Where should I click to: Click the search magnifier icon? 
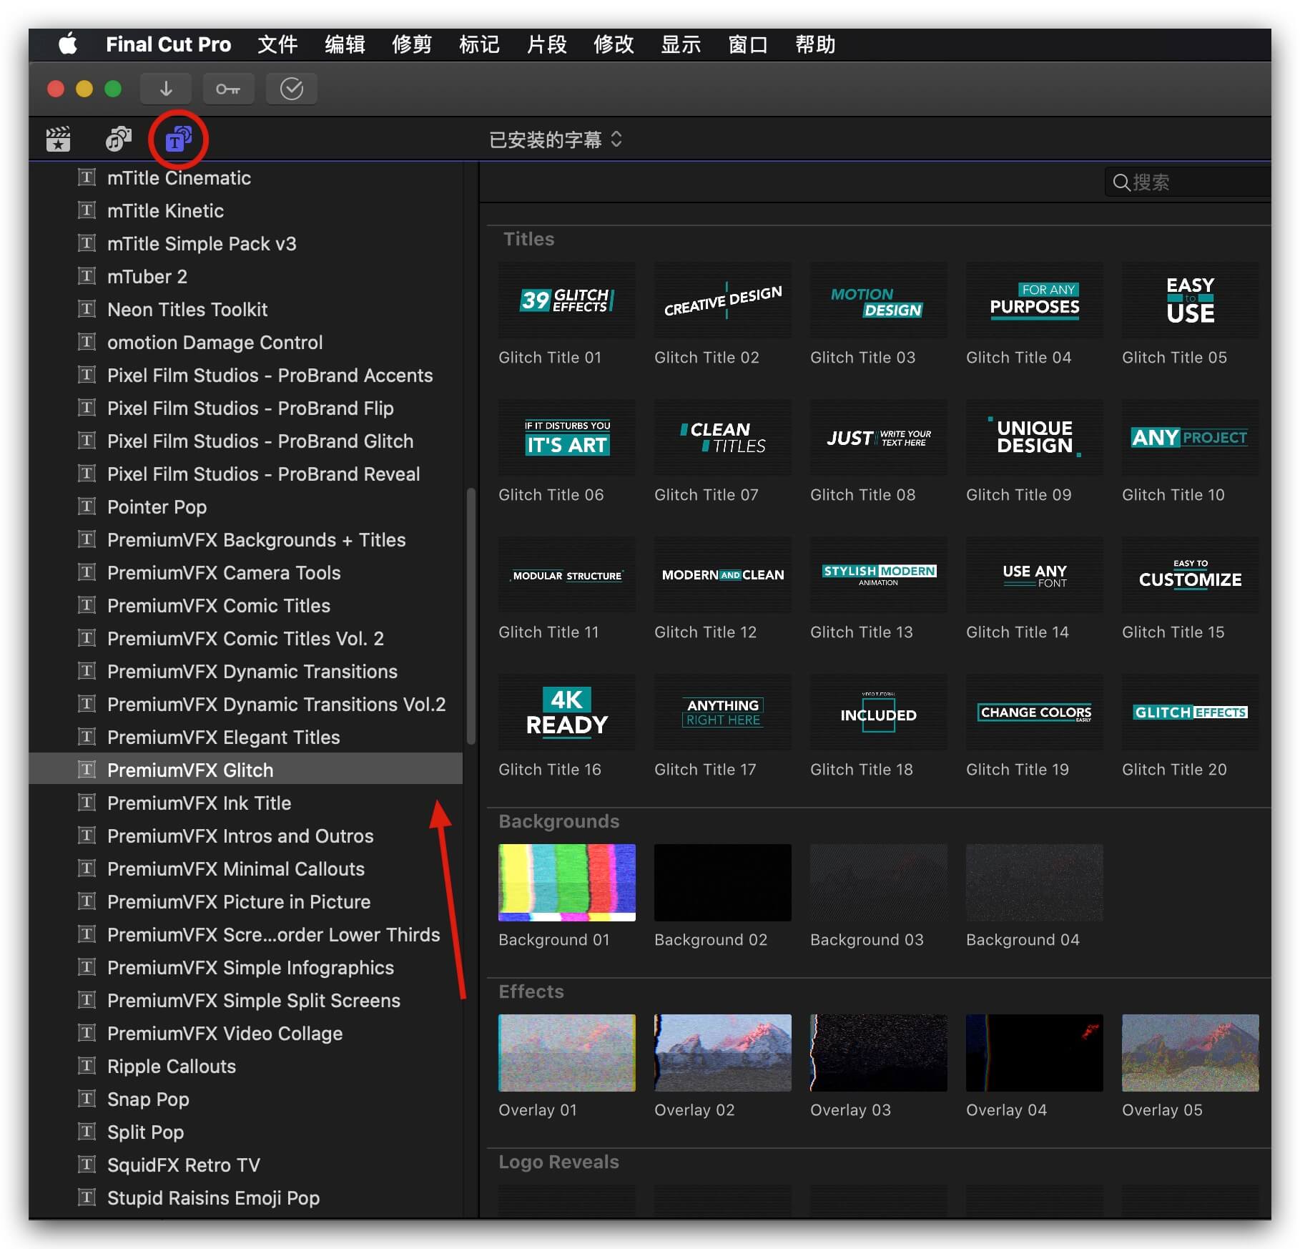1121,183
